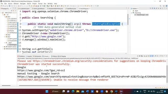
Task: Open the Refactor menu
Action: [x=16, y=4]
